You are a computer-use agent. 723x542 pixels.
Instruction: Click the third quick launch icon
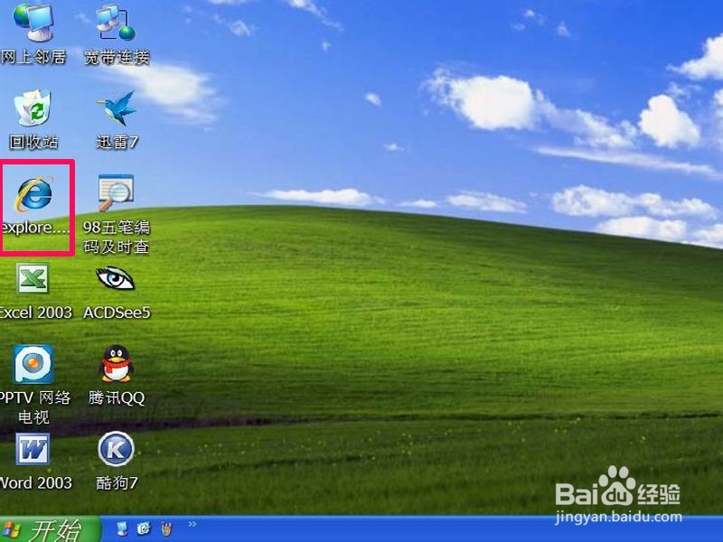click(166, 528)
